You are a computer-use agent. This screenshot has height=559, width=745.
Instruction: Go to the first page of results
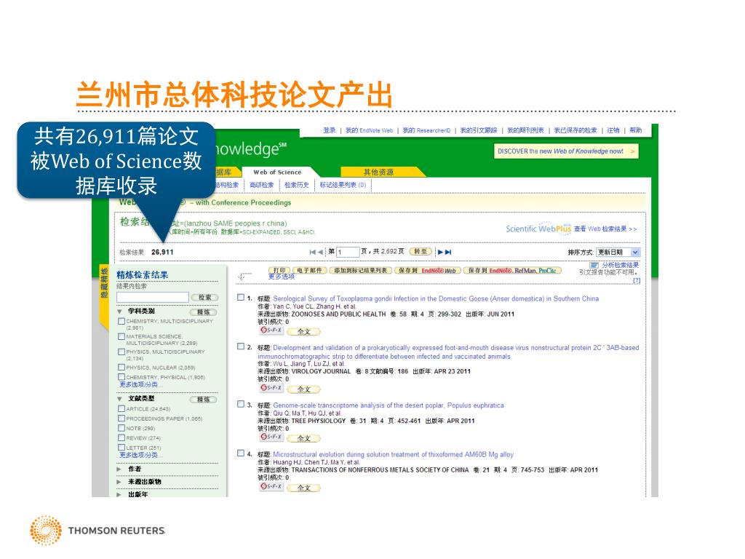pyautogui.click(x=312, y=253)
